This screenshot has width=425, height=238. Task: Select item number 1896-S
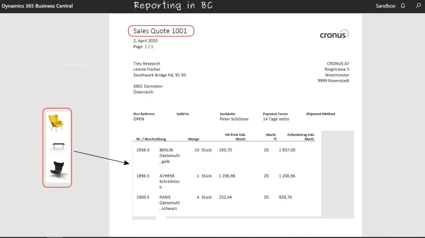(143, 176)
